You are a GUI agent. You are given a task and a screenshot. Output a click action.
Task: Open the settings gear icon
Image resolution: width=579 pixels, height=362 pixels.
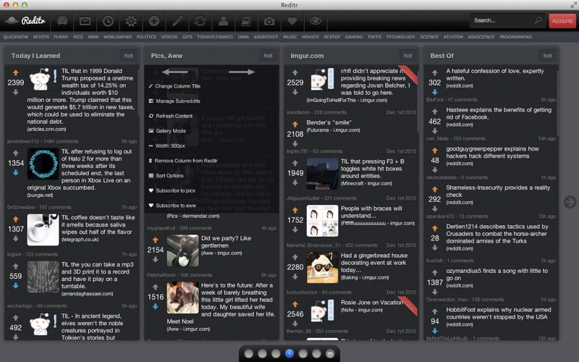(131, 21)
